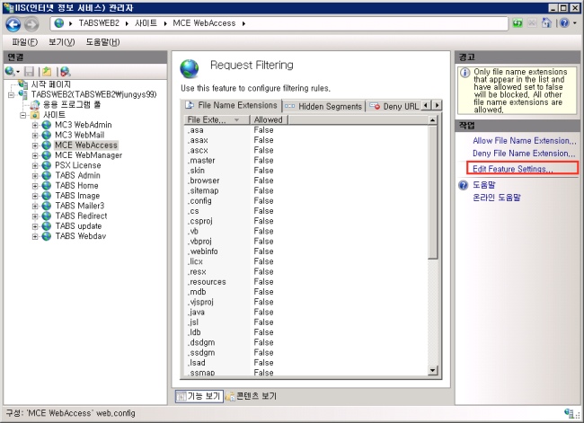Click the Back navigation arrow
The height and width of the screenshot is (423, 584).
click(x=13, y=24)
